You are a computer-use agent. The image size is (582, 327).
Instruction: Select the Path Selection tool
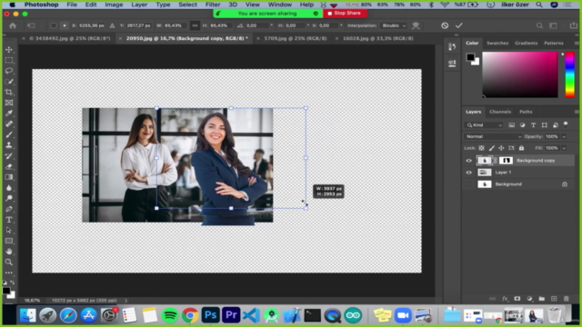9,230
